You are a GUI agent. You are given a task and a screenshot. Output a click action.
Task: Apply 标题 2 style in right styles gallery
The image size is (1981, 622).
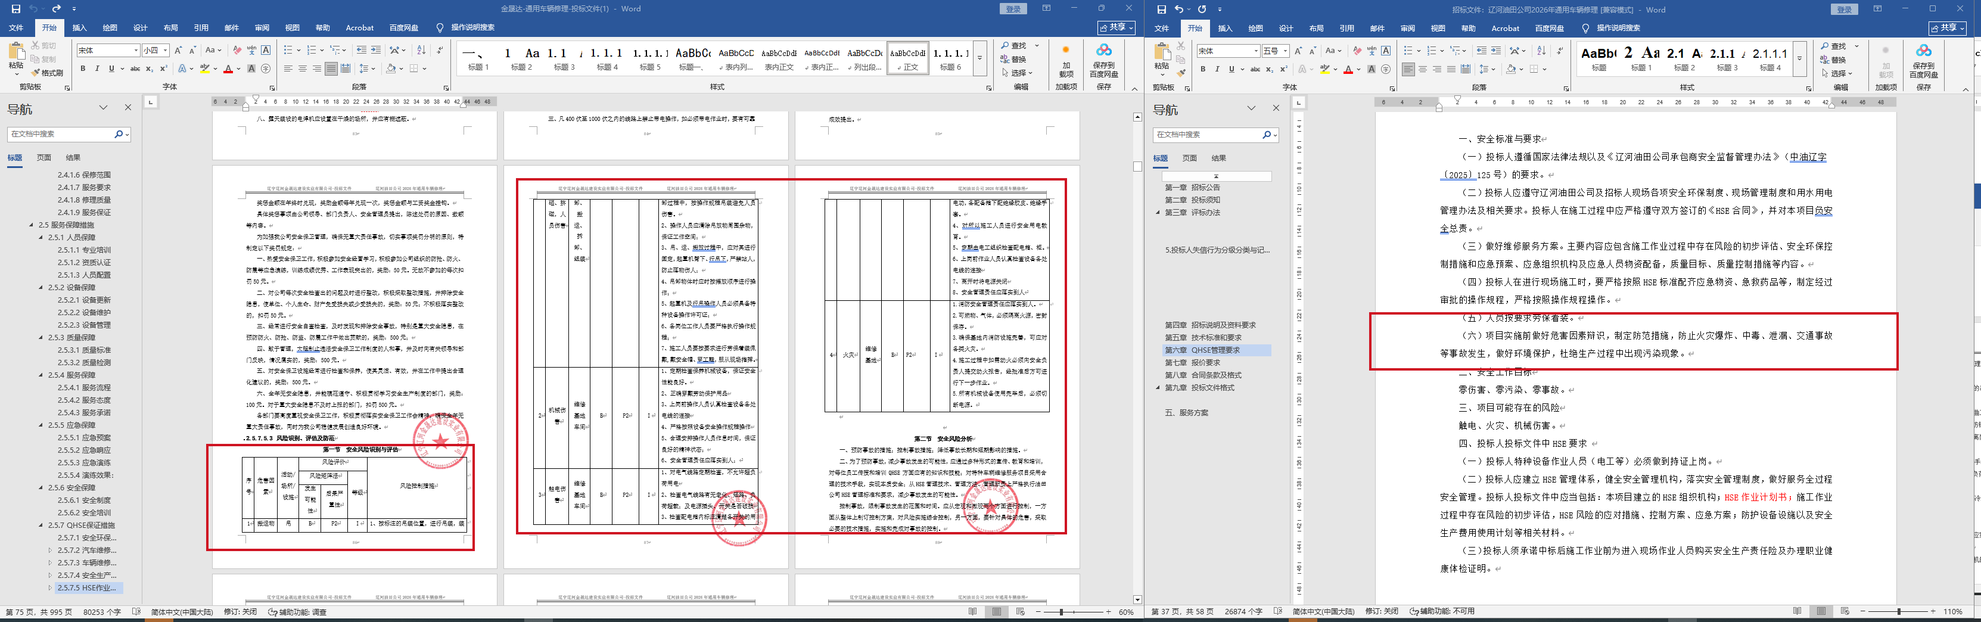pos(1684,58)
